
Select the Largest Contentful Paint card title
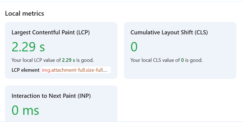click(x=51, y=32)
